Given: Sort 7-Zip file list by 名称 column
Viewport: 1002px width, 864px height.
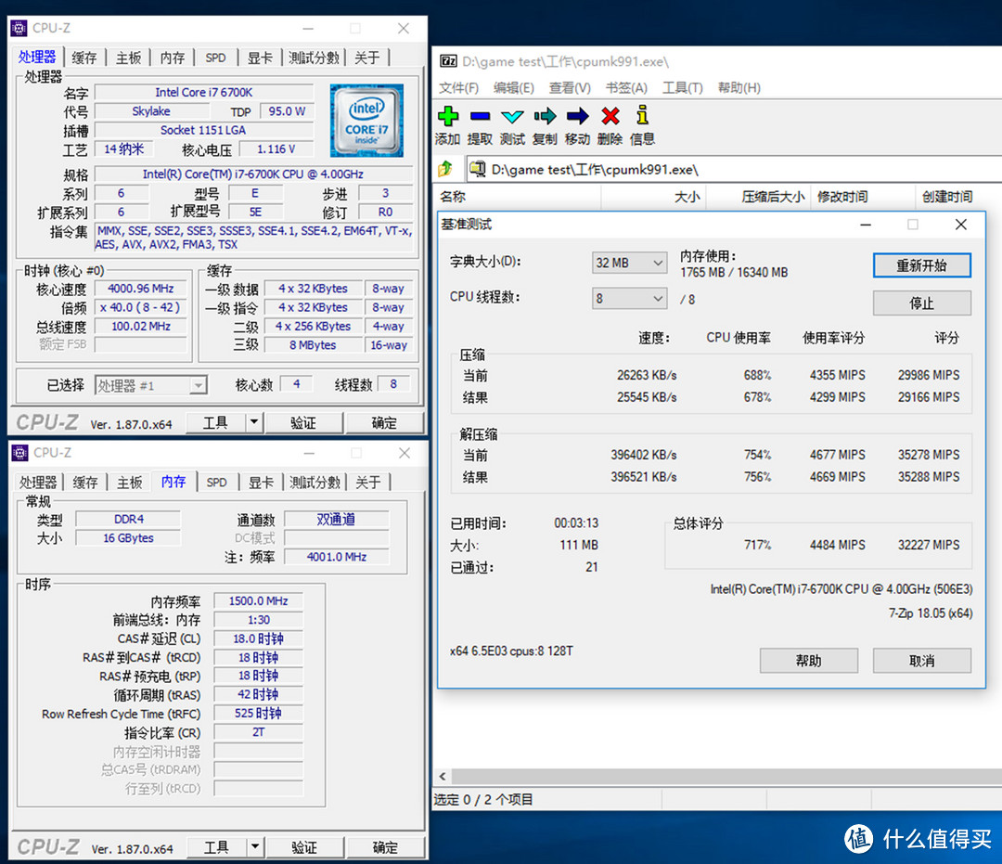Looking at the screenshot, I should [x=518, y=196].
